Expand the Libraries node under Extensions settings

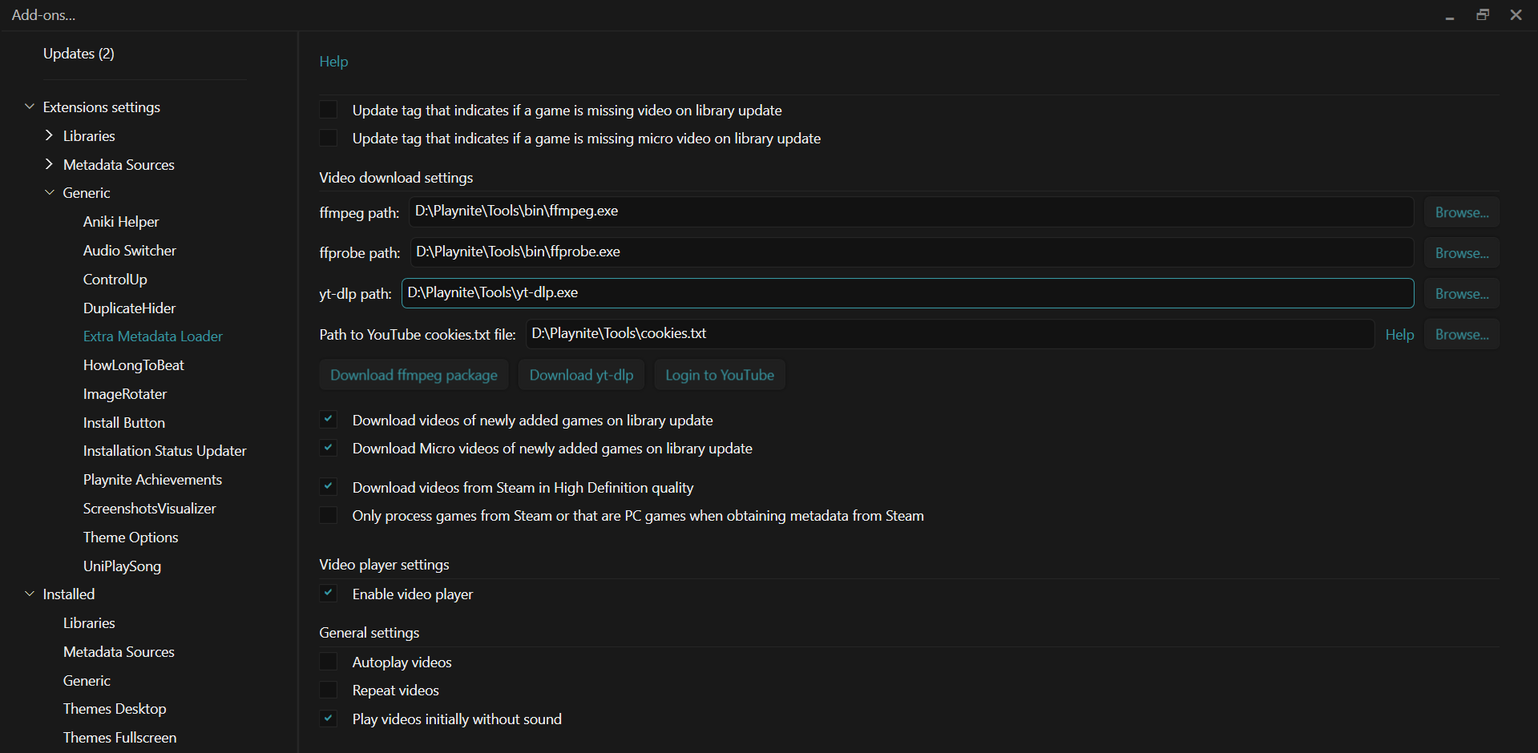50,135
